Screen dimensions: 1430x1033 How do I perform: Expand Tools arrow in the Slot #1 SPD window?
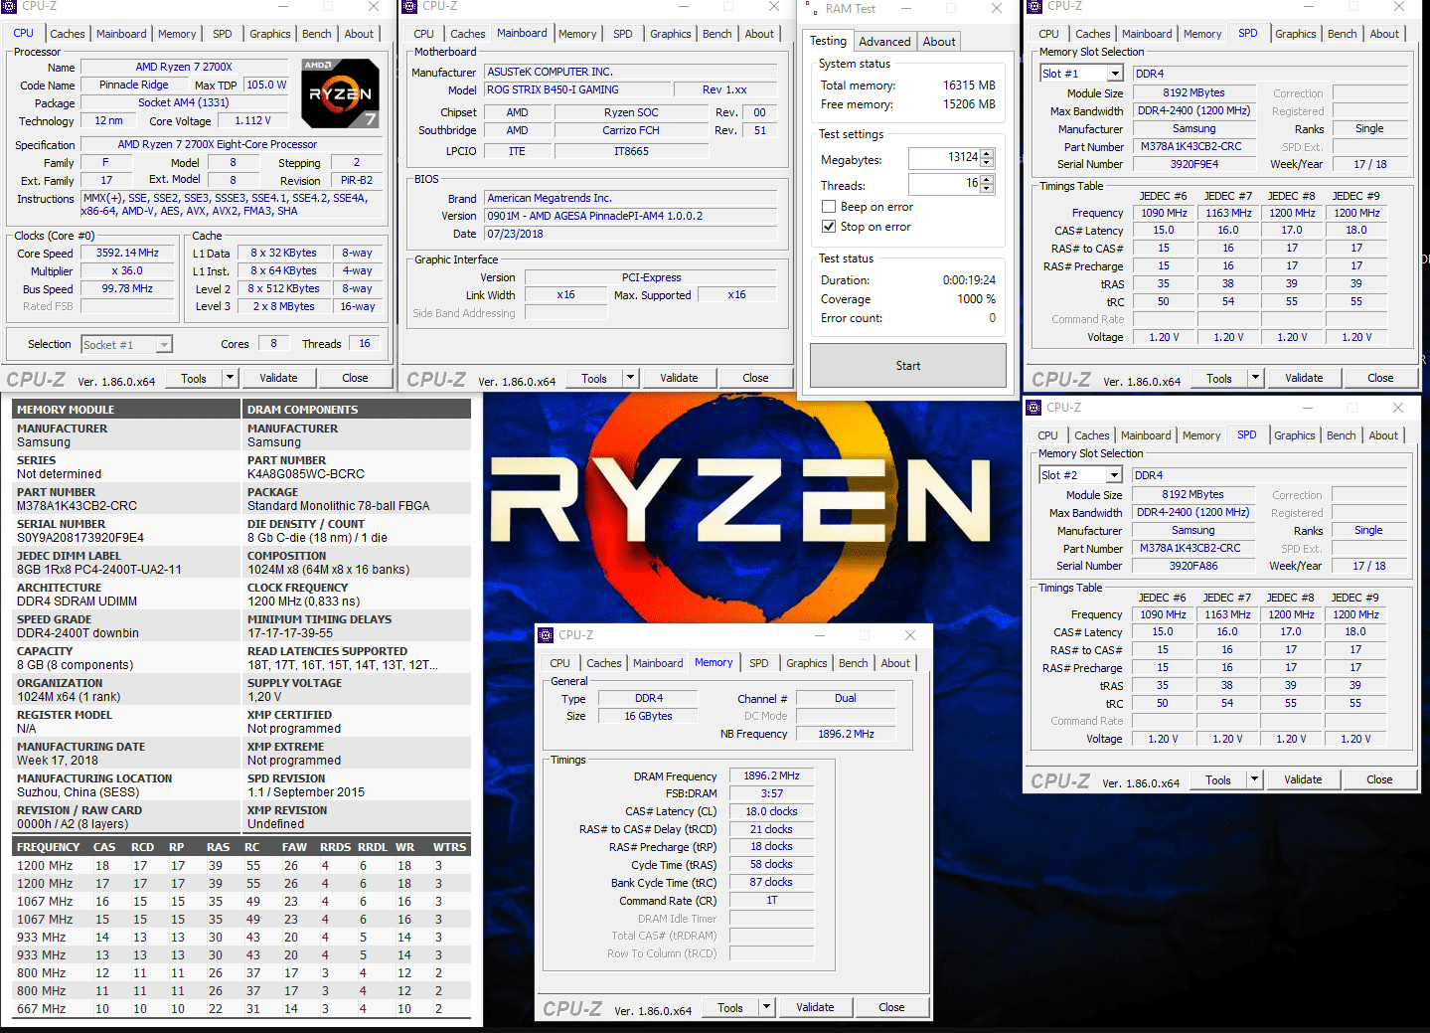pos(1255,378)
